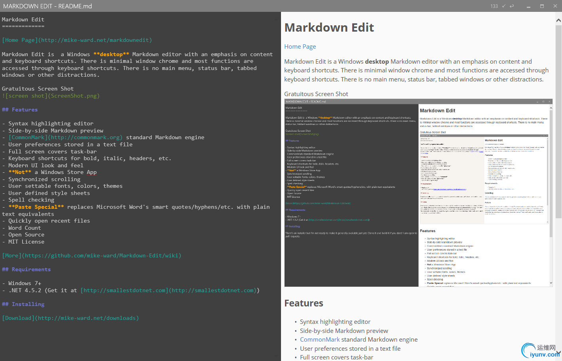Click the Windows 7+ line in editor
562x361 pixels.
pos(21,284)
